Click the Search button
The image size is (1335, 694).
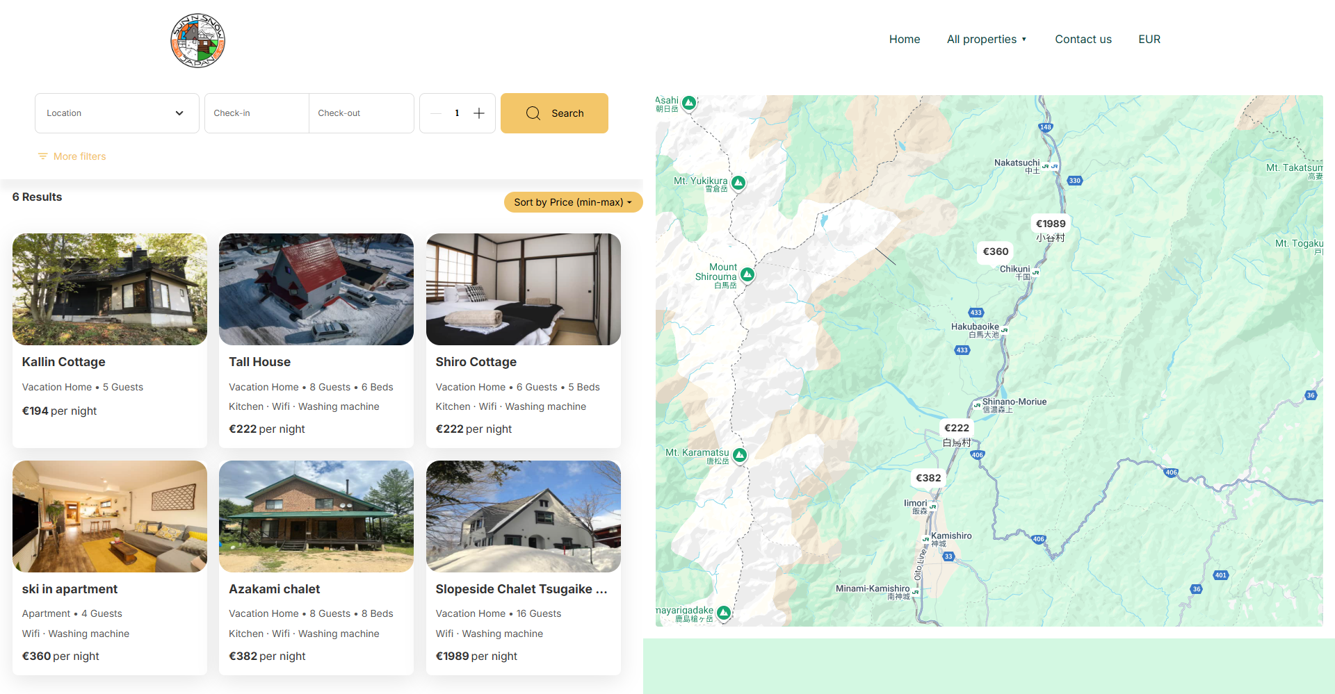pos(554,113)
